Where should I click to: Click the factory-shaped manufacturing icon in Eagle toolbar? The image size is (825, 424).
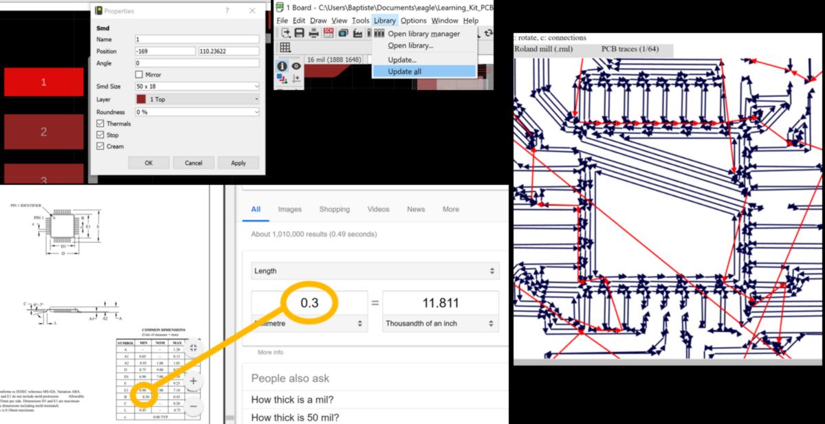coord(357,33)
